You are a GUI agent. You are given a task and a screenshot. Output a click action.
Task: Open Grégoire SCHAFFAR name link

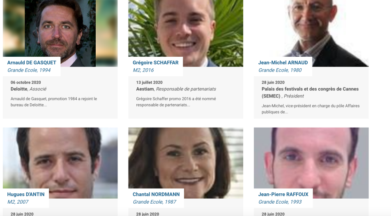(x=156, y=63)
